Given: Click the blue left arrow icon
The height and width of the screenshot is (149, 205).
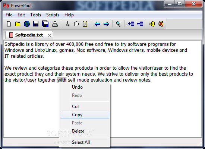Looking at the screenshot, I should (97, 24).
